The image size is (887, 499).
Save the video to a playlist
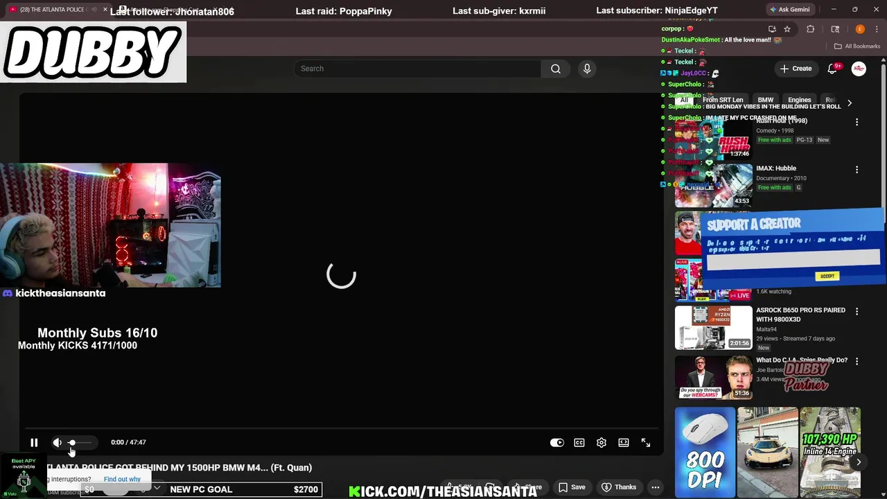coord(572,487)
